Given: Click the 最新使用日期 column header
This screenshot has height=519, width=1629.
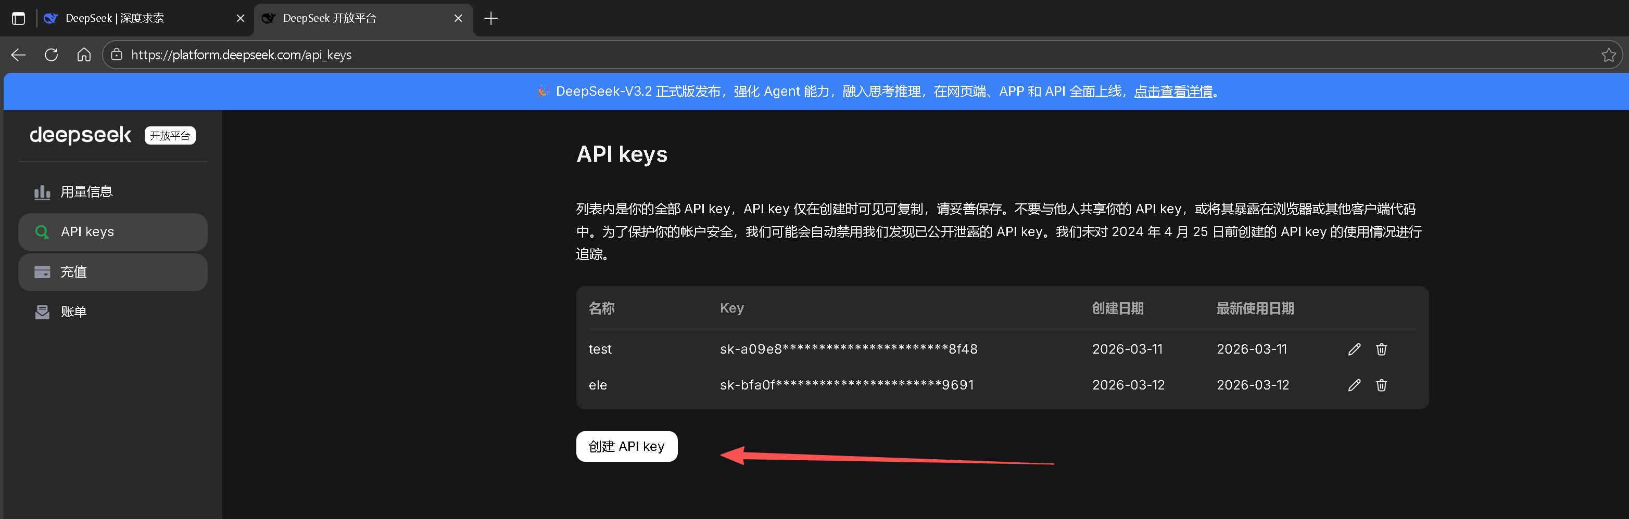Looking at the screenshot, I should point(1255,308).
